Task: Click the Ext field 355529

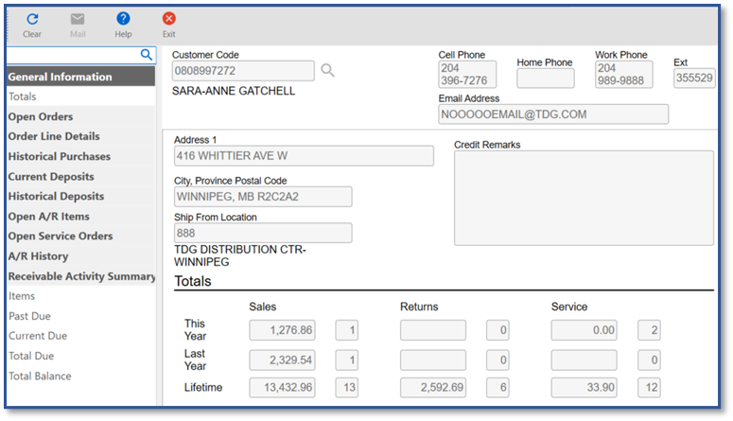Action: [694, 78]
